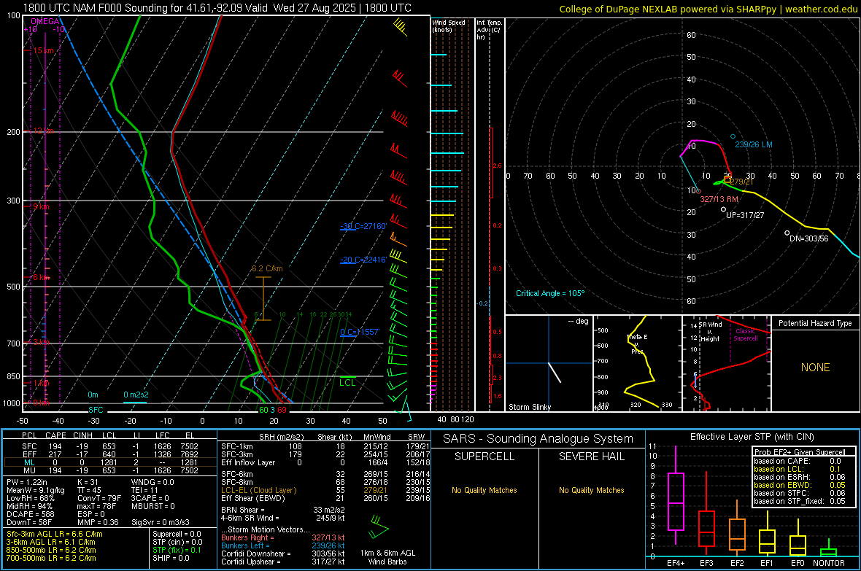Click the OMEGA label on the skew-T
This screenshot has height=571, width=861.
45,21
